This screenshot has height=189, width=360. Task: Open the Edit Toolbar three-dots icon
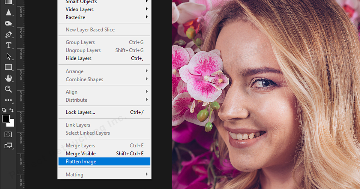tap(8, 100)
